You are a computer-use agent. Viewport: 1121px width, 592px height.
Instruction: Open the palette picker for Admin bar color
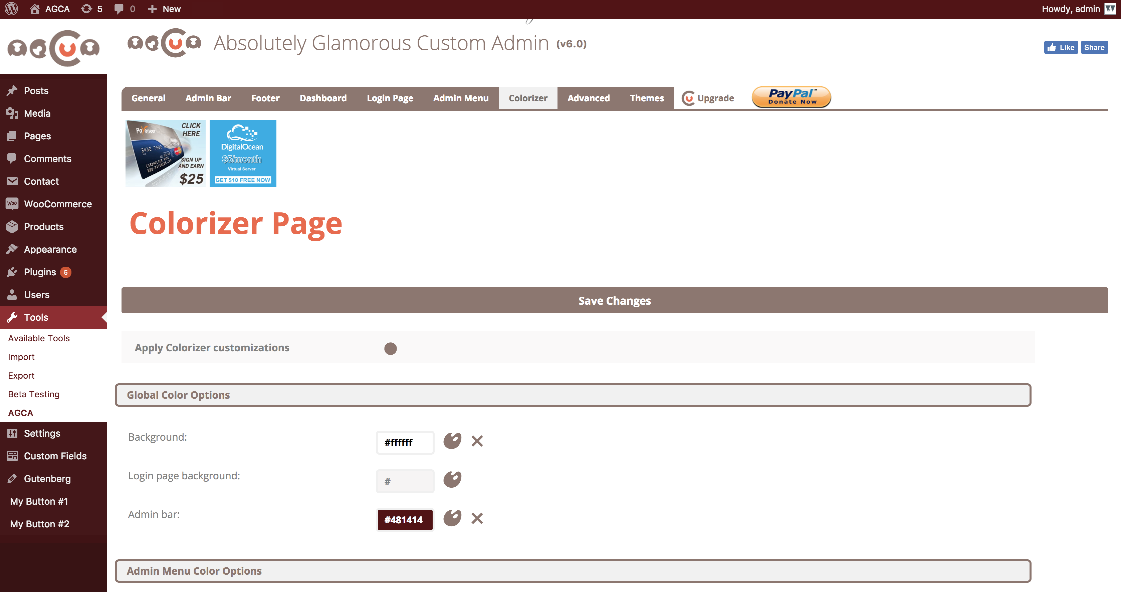point(452,518)
